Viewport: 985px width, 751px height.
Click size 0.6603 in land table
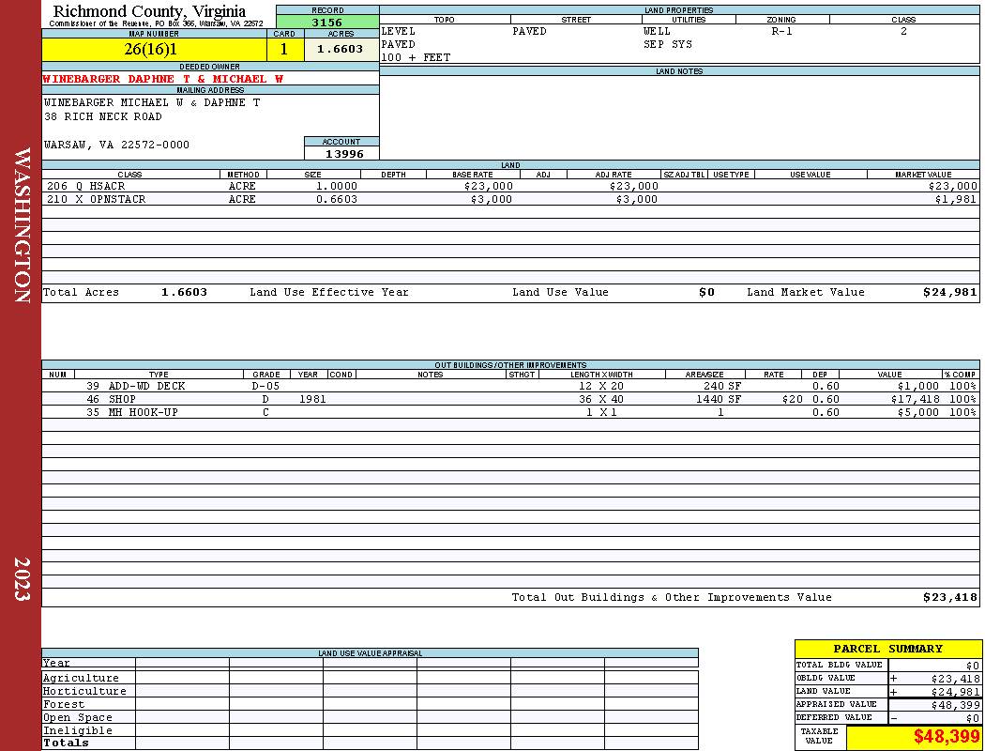point(337,199)
